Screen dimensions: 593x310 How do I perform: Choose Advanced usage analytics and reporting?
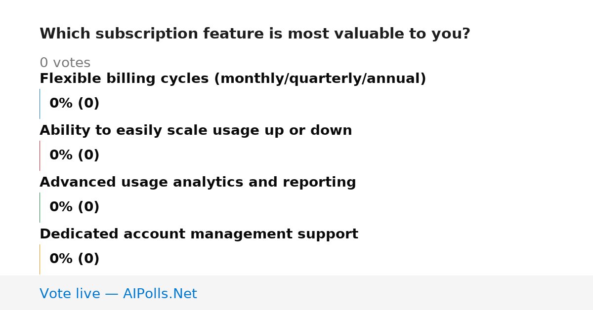pos(198,183)
